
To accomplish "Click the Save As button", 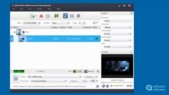I will (x=89, y=77).
